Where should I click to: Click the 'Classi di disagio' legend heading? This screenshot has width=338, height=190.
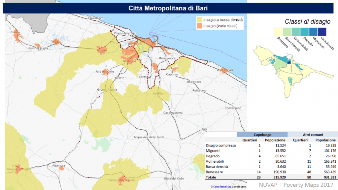307,22
